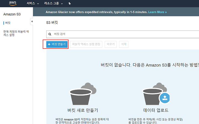Click the 버킷 만들기 button
The width and height of the screenshot is (199, 124).
(57, 44)
